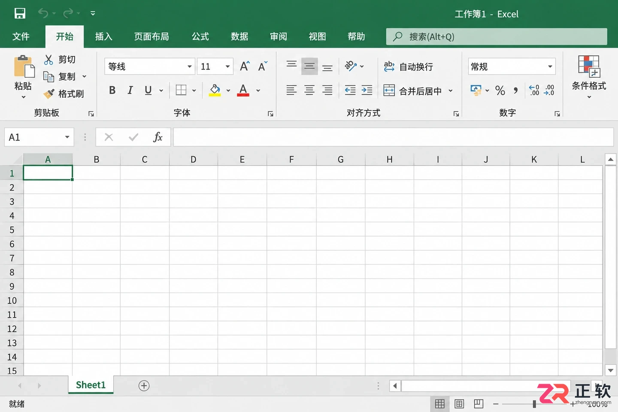Click the Copy (复制) button
This screenshot has height=412, width=618.
60,76
